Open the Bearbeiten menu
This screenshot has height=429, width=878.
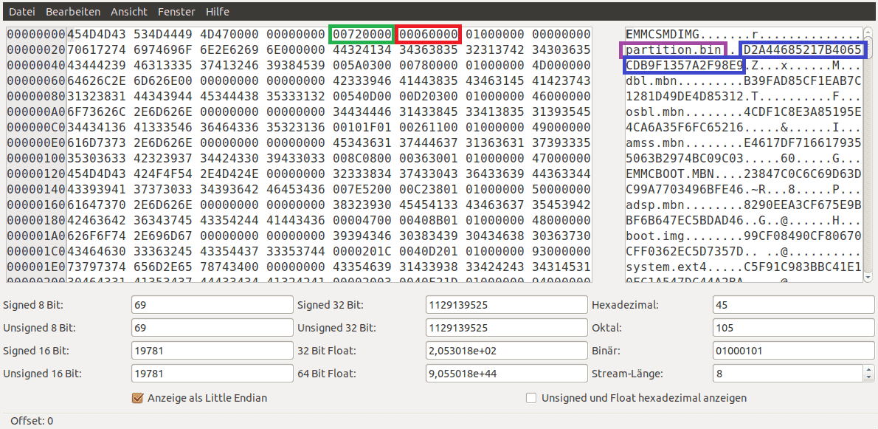tap(72, 12)
